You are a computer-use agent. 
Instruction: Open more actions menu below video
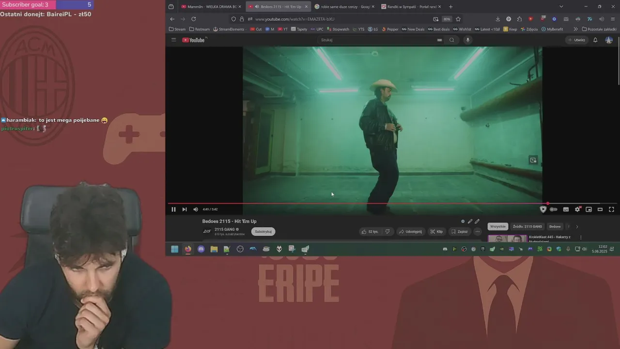point(477,232)
